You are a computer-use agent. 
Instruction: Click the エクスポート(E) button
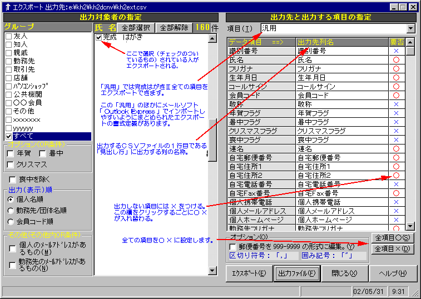point(247,273)
